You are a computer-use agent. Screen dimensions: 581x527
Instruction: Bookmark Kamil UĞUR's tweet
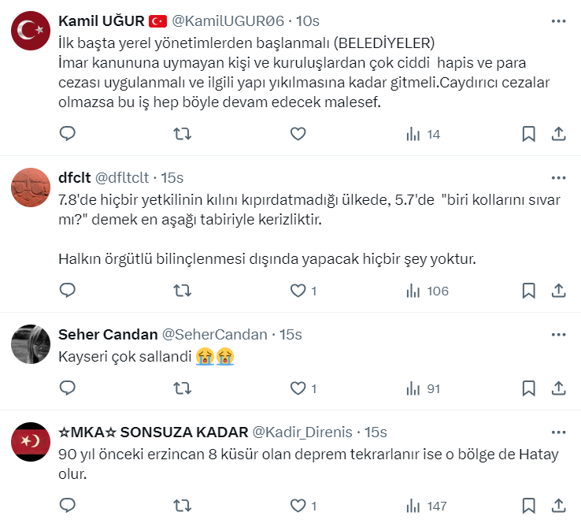point(529,134)
